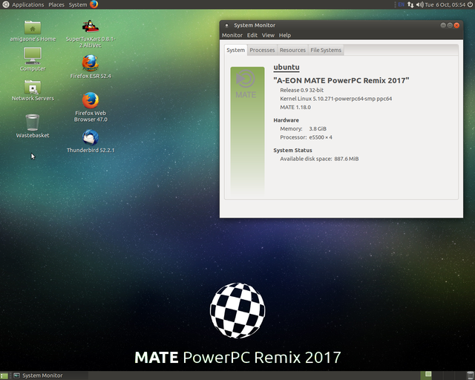
Task: Maximize the System Monitor window
Action: [x=450, y=25]
